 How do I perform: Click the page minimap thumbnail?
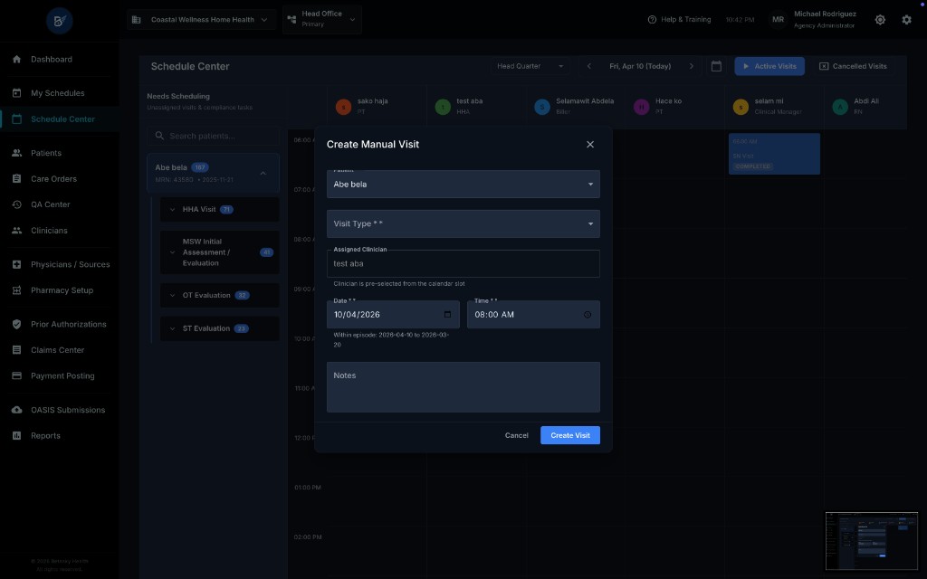coord(872,541)
